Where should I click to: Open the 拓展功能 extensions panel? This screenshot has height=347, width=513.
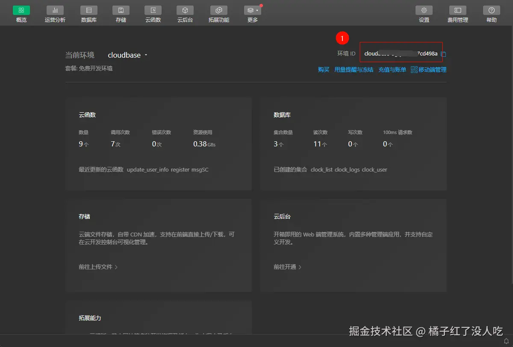218,13
